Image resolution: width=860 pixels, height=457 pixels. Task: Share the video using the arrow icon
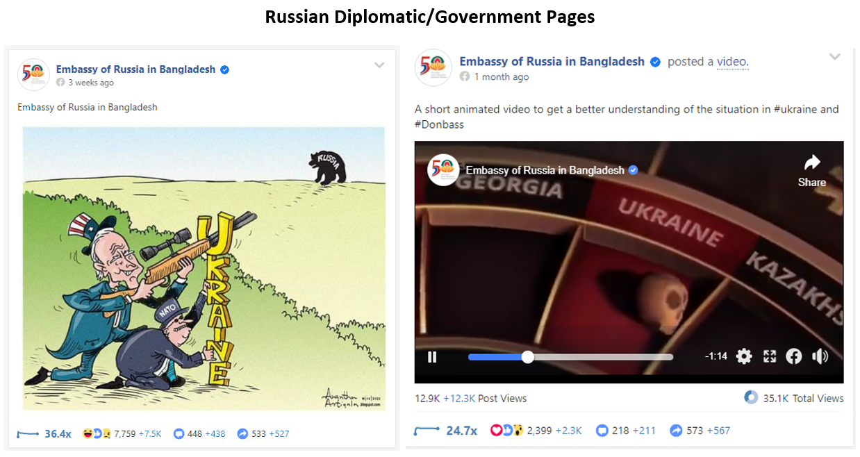(811, 171)
